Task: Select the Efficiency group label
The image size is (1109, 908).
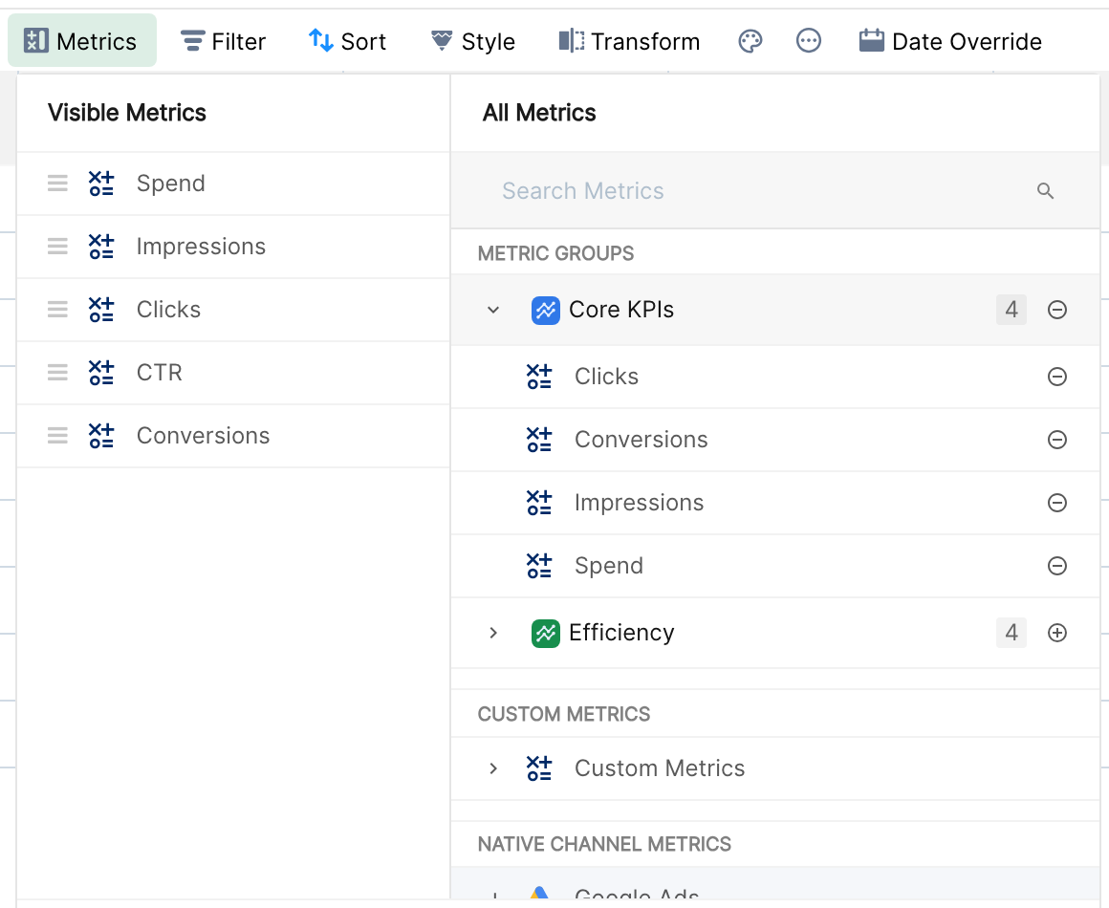Action: tap(621, 633)
